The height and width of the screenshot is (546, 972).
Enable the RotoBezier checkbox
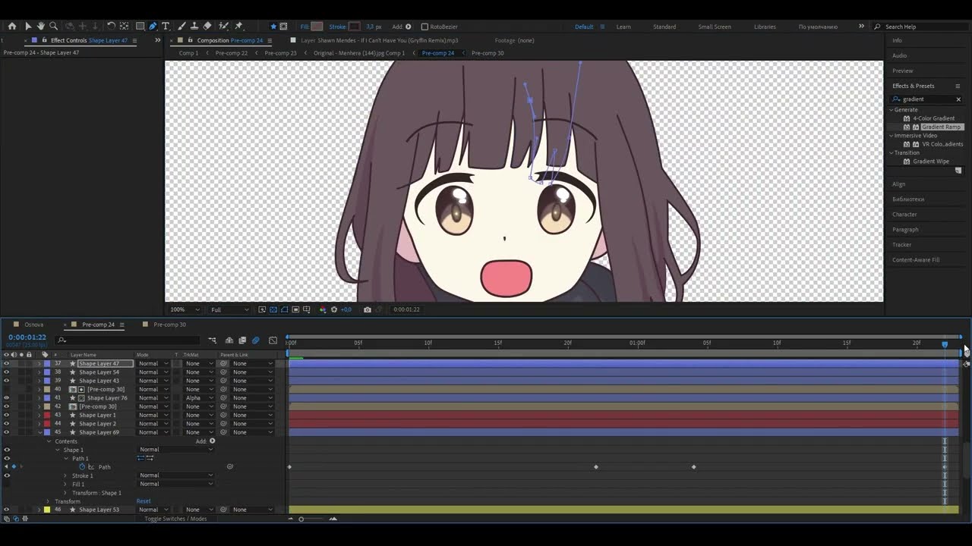tap(424, 27)
